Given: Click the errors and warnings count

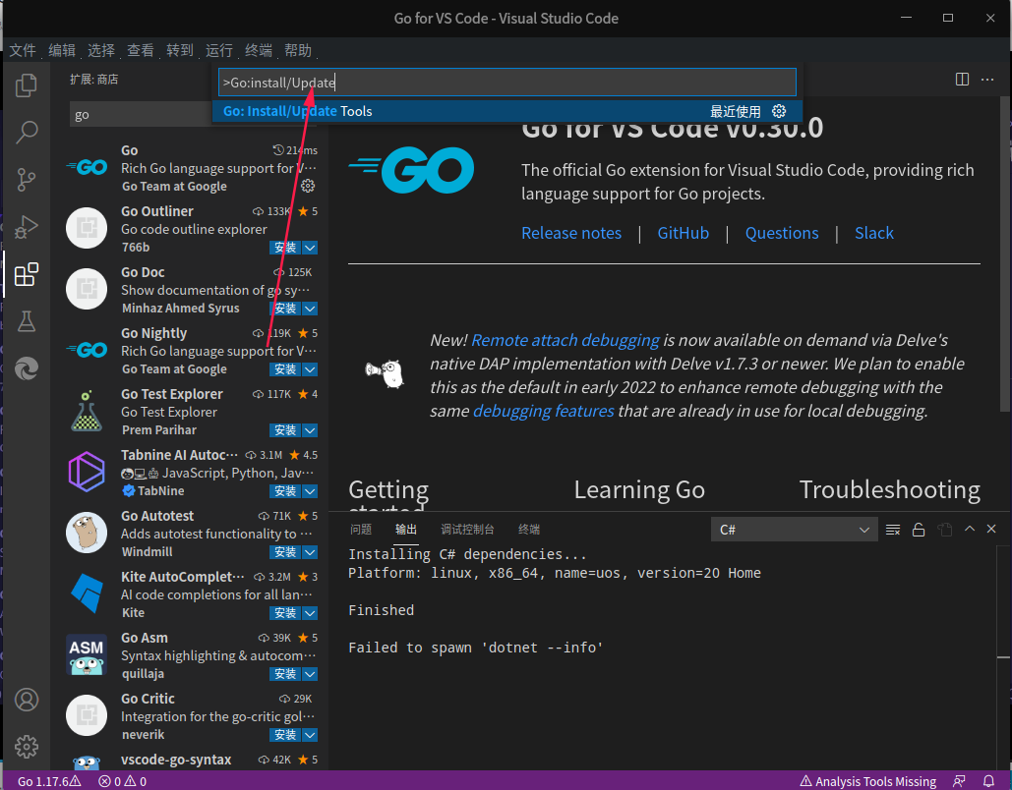Looking at the screenshot, I should point(123,781).
